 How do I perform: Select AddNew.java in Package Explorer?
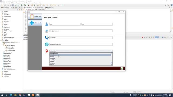pyautogui.click(x=11, y=47)
